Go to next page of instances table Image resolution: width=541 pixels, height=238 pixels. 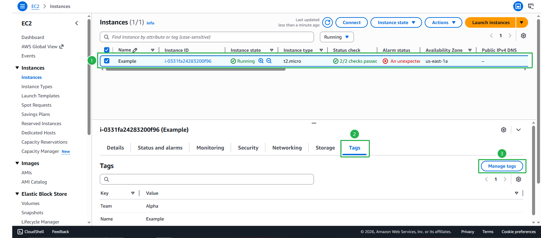(510, 36)
